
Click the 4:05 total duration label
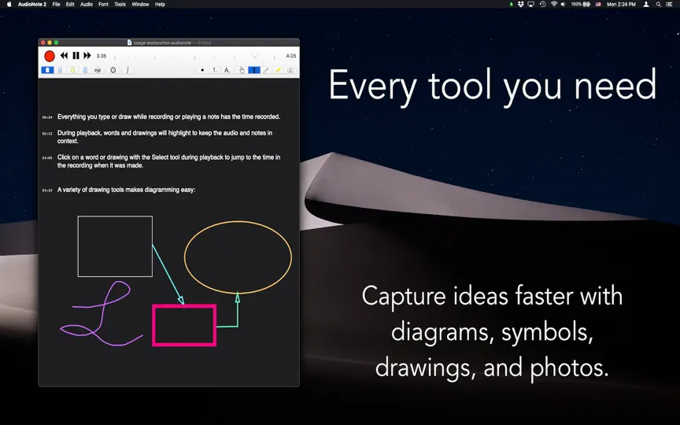click(x=291, y=56)
